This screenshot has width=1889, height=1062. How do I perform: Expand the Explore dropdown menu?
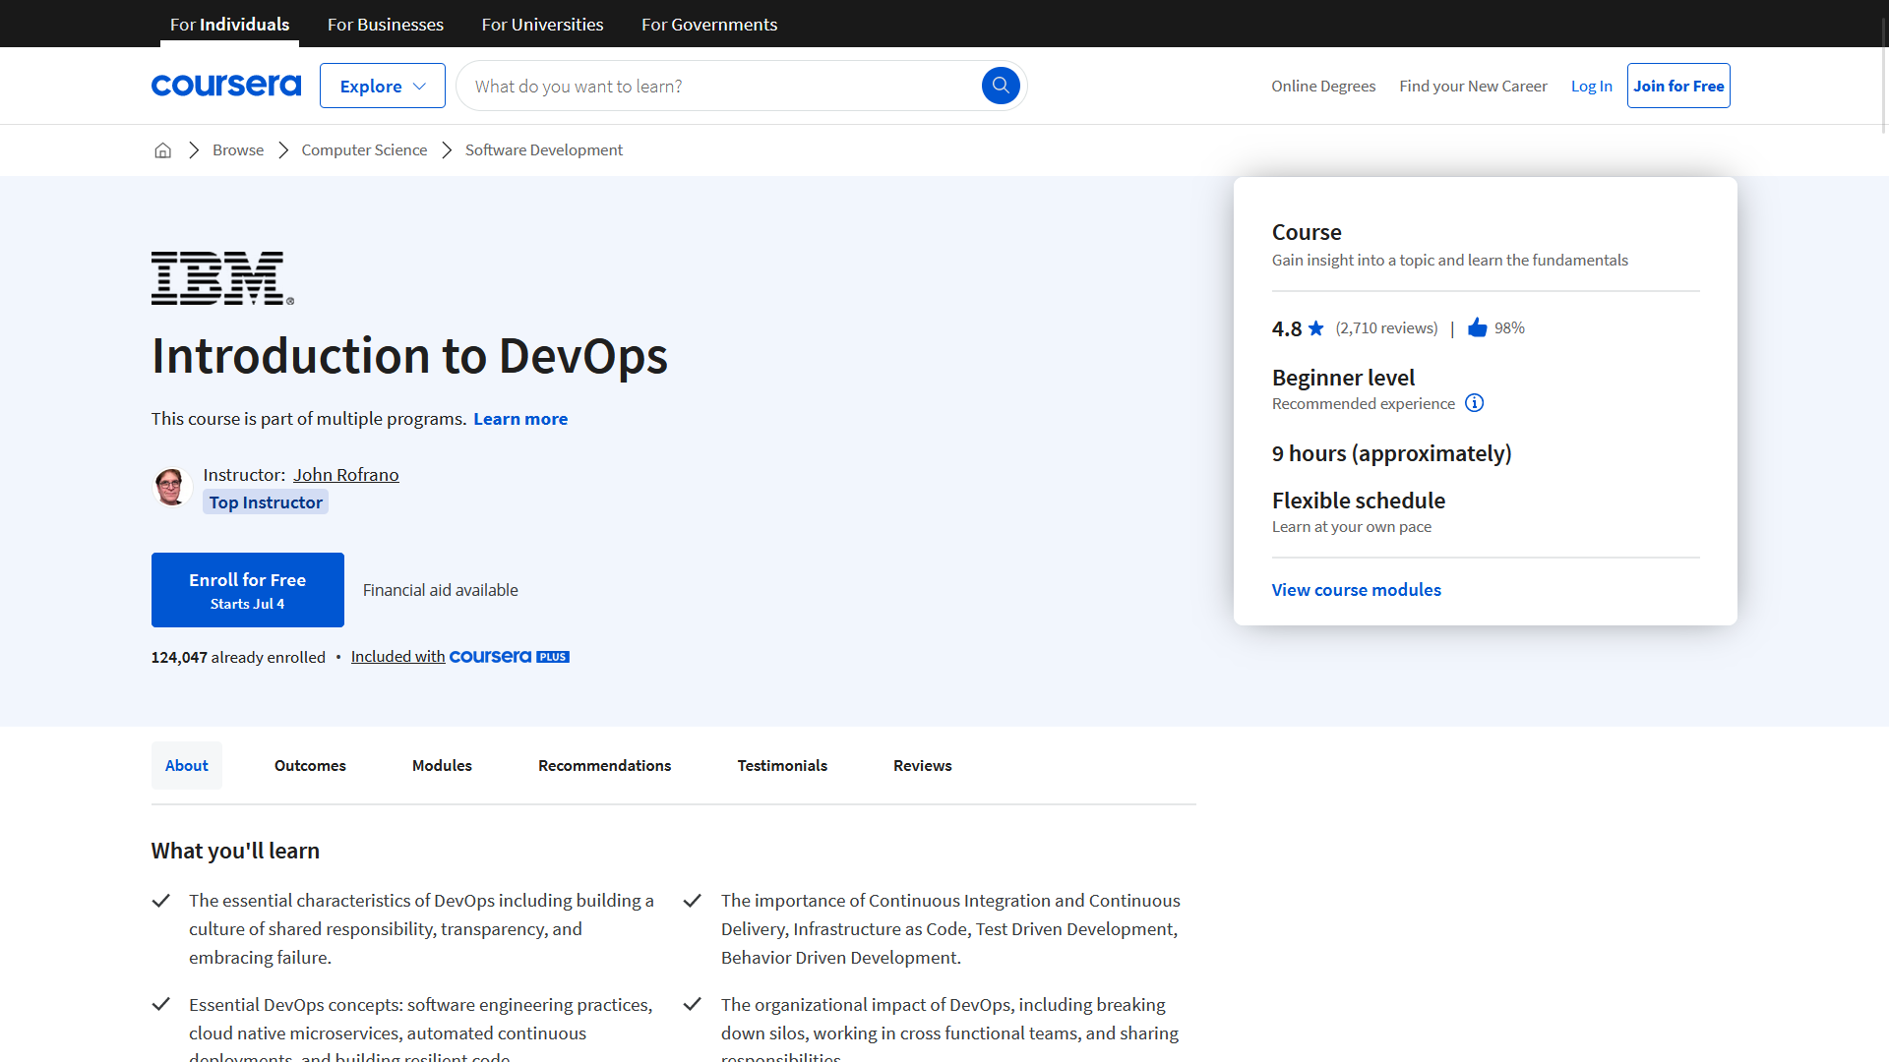383,86
